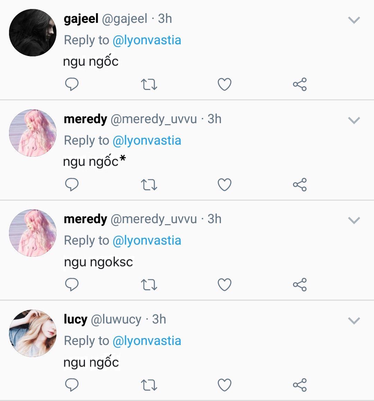
Task: Share meredy's "ngu ngốc*" tweet
Action: pos(300,185)
